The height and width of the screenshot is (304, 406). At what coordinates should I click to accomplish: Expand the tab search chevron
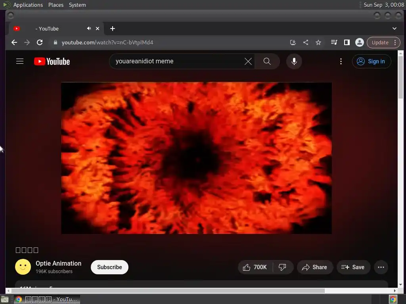[395, 28]
